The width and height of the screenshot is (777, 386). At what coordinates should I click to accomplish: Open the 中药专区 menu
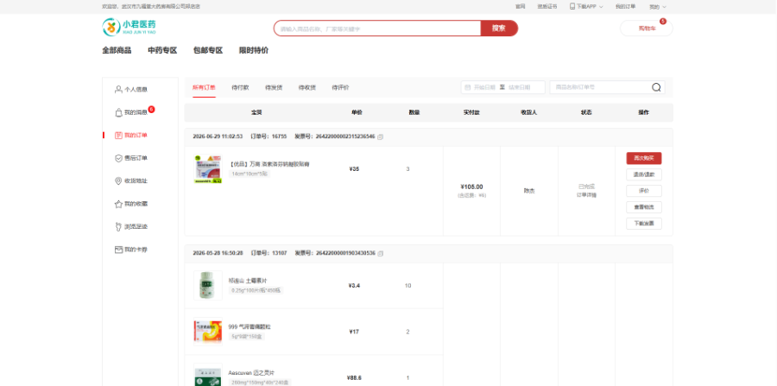162,51
